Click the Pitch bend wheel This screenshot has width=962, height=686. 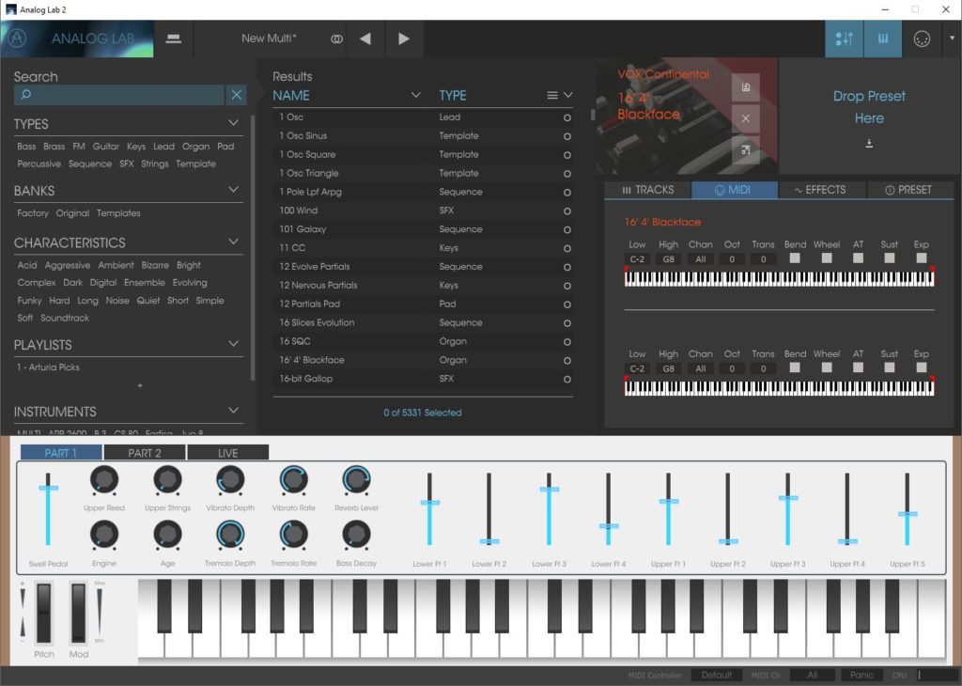point(43,613)
